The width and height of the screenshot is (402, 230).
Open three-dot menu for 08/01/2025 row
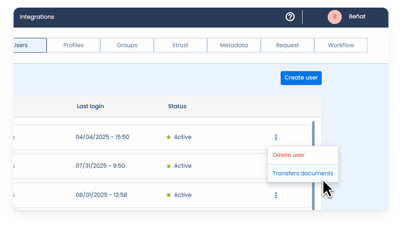(x=276, y=195)
